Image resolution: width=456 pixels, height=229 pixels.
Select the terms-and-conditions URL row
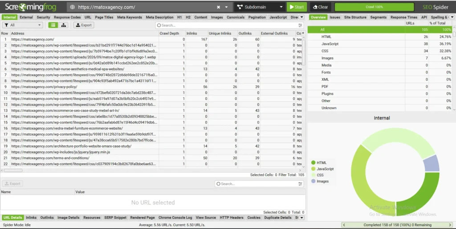(151, 158)
